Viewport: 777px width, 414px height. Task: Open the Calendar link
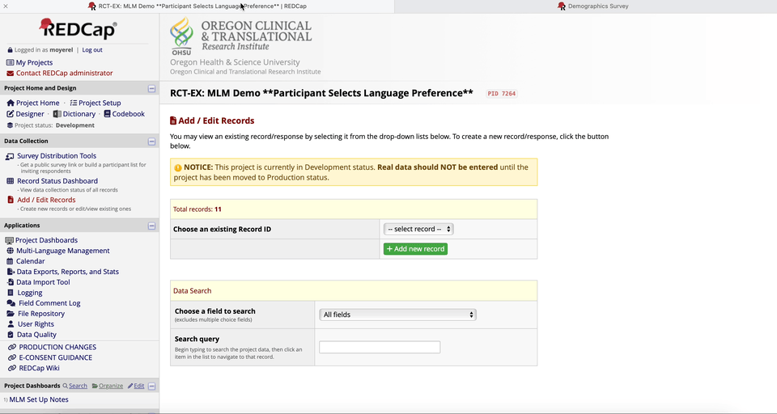click(30, 261)
